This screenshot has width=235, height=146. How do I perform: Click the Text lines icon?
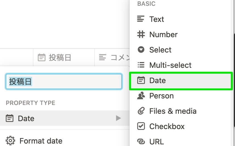(x=141, y=19)
